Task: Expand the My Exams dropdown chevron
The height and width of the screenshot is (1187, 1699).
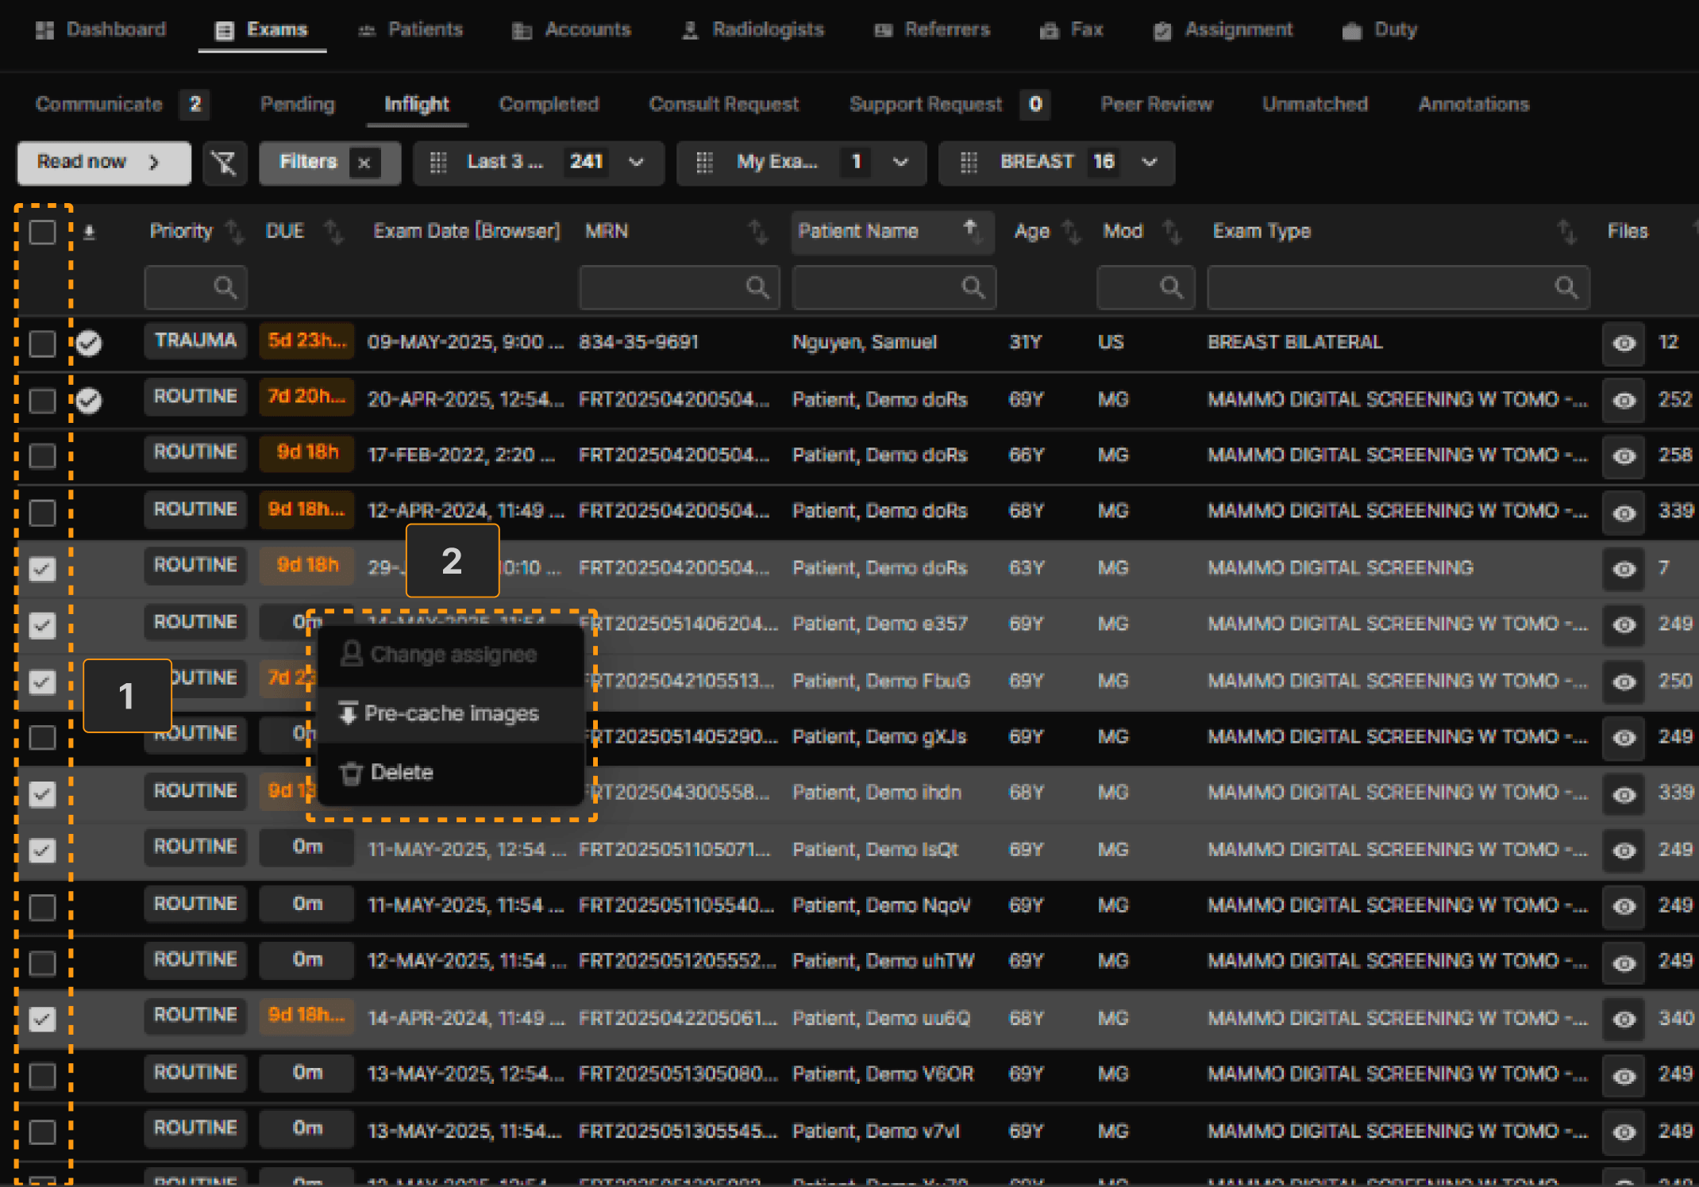Action: [x=900, y=163]
